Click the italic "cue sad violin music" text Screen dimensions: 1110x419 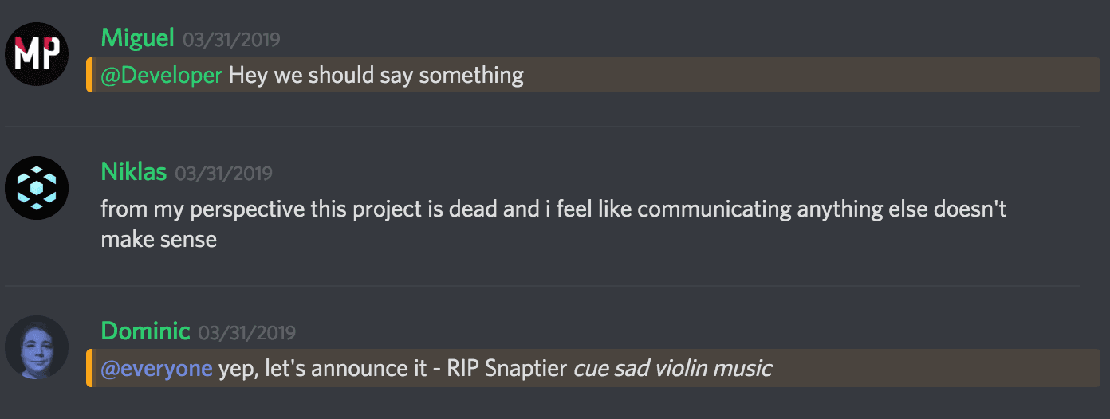click(672, 369)
